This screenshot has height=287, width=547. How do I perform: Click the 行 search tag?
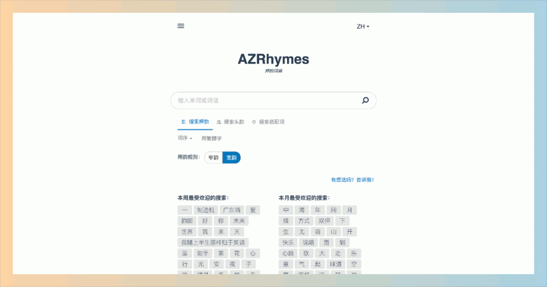click(x=185, y=264)
